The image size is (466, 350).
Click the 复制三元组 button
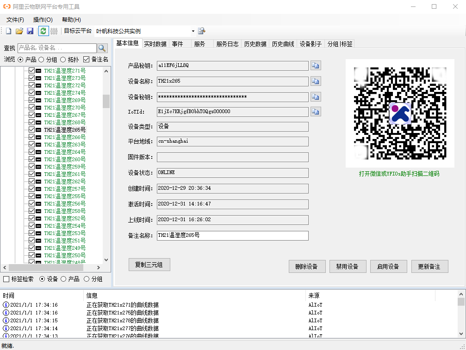[149, 265]
